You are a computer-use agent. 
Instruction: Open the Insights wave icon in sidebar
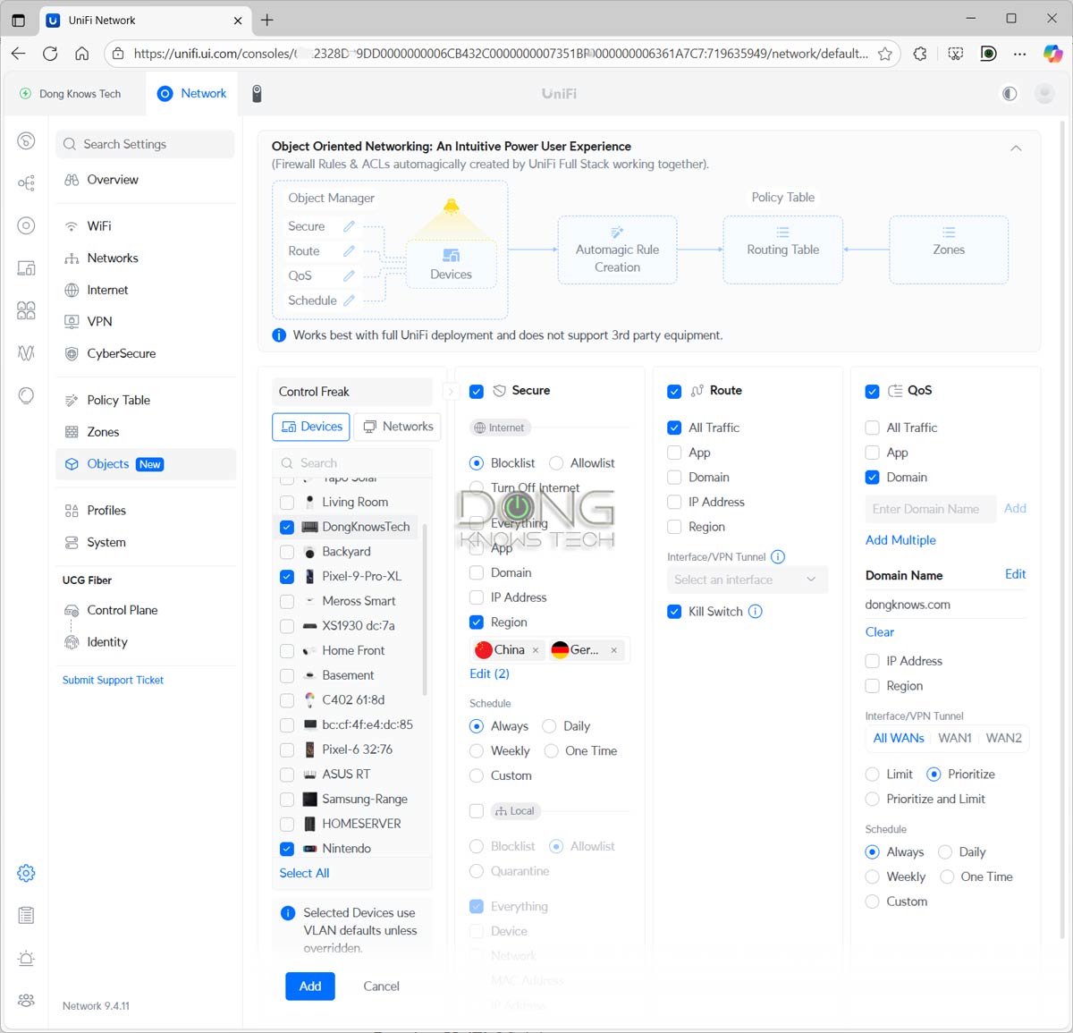26,353
